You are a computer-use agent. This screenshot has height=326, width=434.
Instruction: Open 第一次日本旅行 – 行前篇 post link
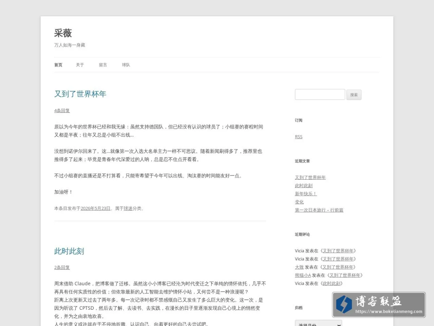[x=319, y=210]
